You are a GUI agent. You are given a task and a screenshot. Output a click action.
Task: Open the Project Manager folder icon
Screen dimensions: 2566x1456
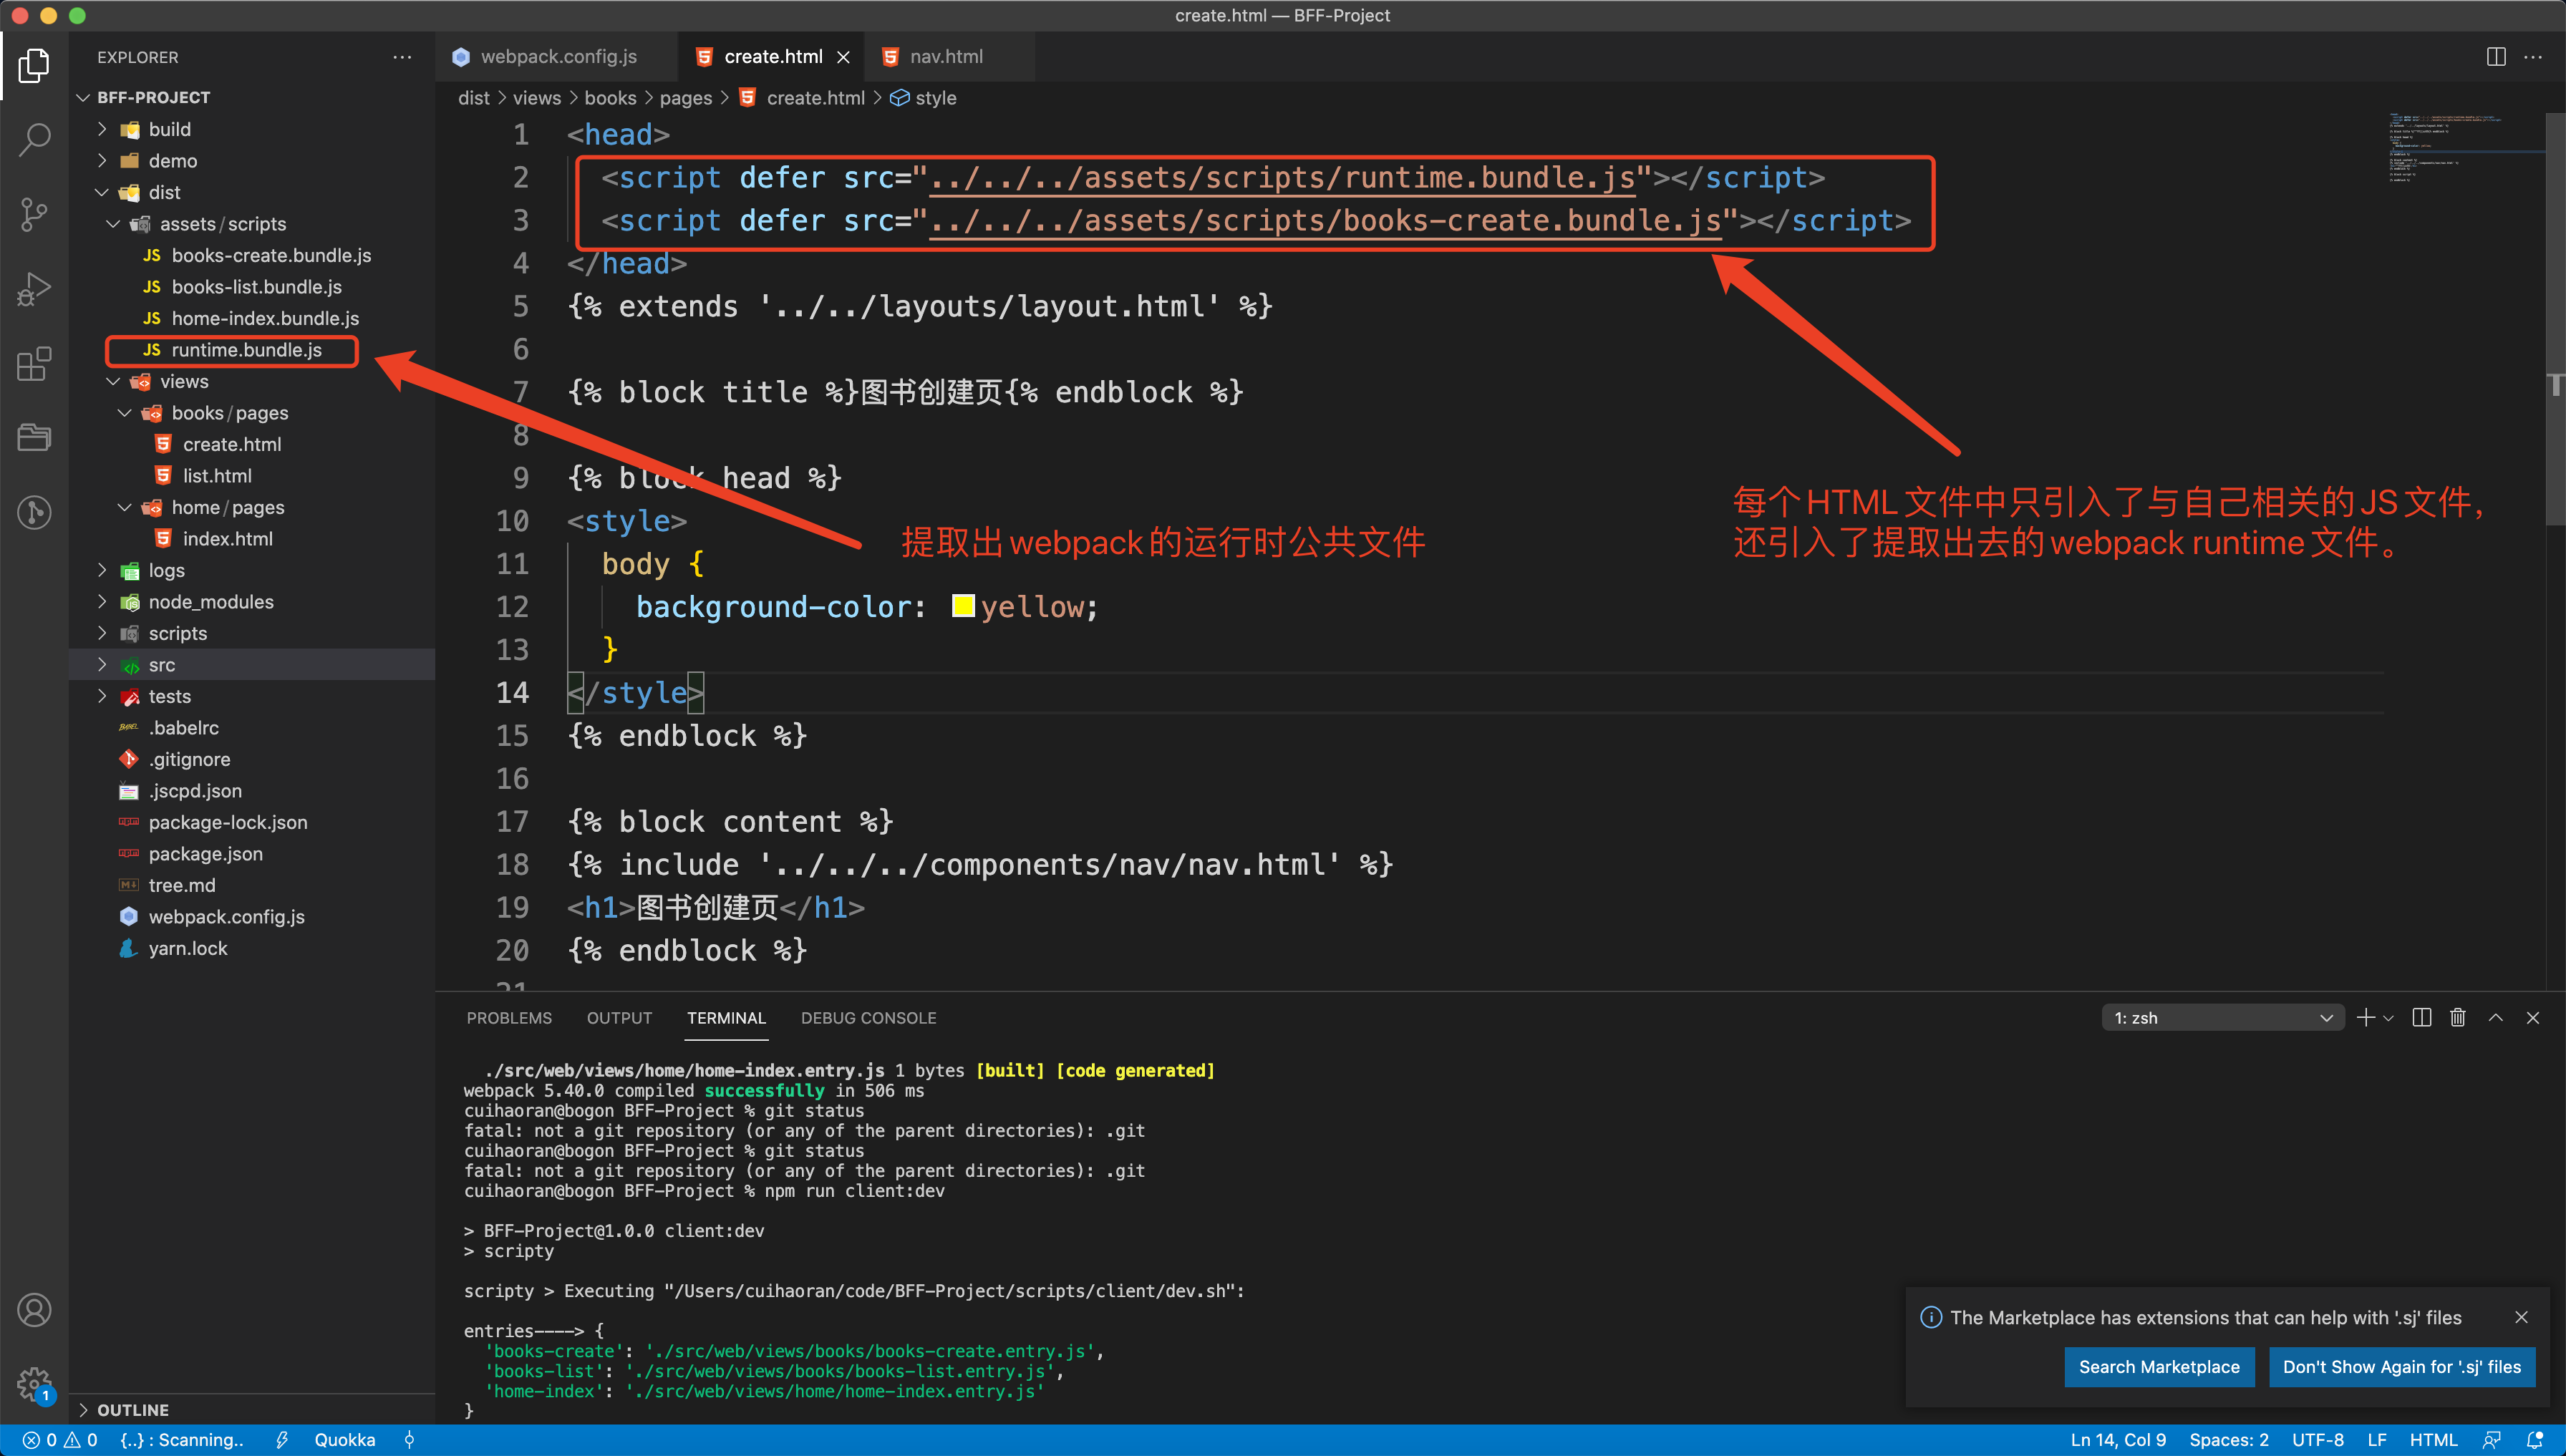34,437
